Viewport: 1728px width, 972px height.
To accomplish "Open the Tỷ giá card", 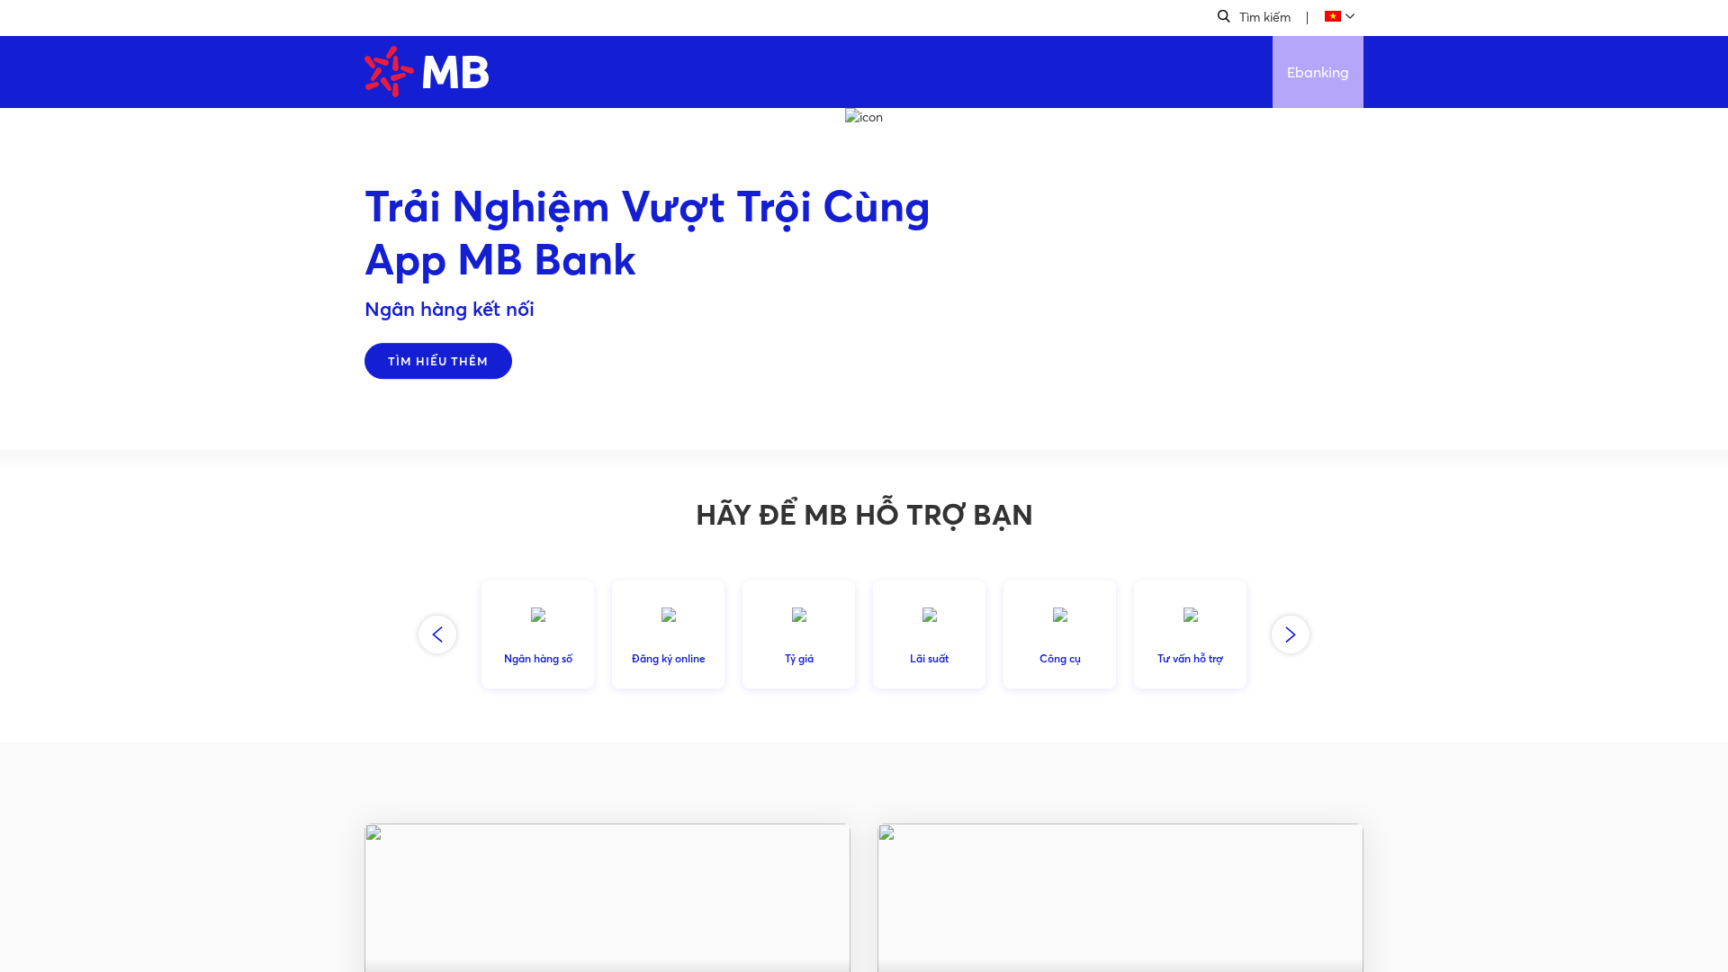I will click(799, 634).
